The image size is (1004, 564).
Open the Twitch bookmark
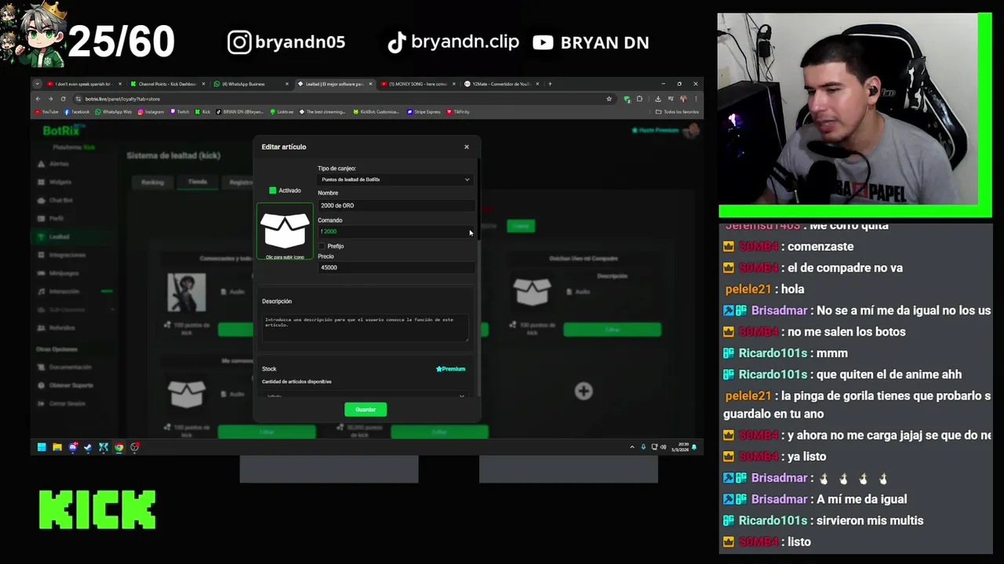click(x=180, y=112)
